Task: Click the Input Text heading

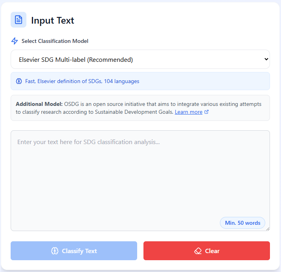Action: coord(52,20)
